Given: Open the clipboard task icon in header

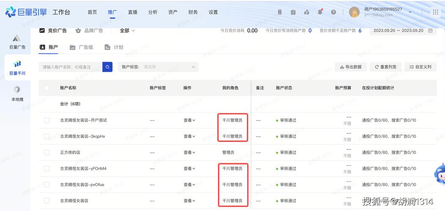Looking at the screenshot, I should pyautogui.click(x=293, y=12).
